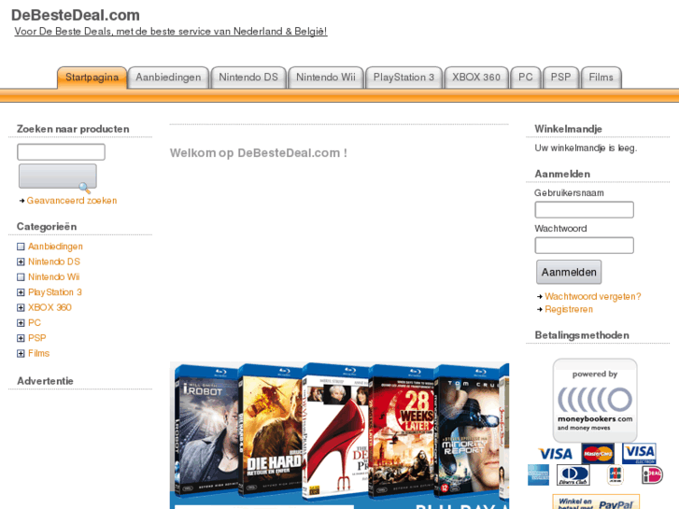
Task: Click the Minority Report Blu-ray cover
Action: coord(467,431)
